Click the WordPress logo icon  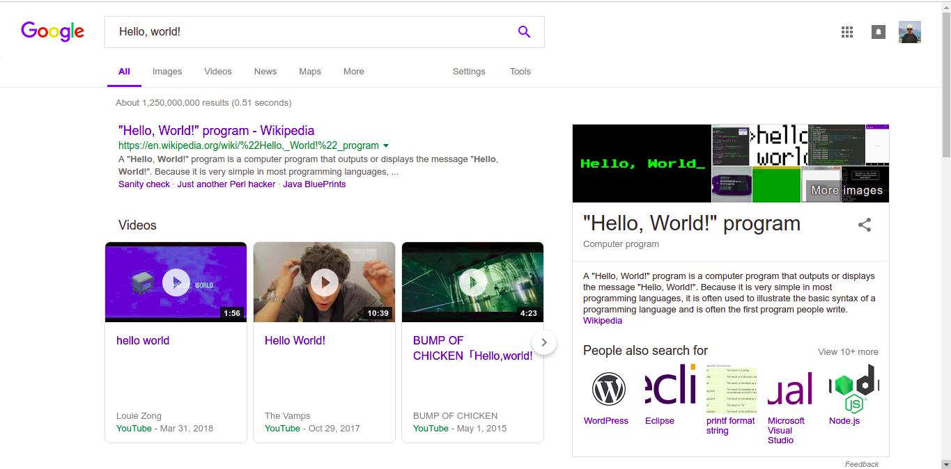pyautogui.click(x=608, y=388)
